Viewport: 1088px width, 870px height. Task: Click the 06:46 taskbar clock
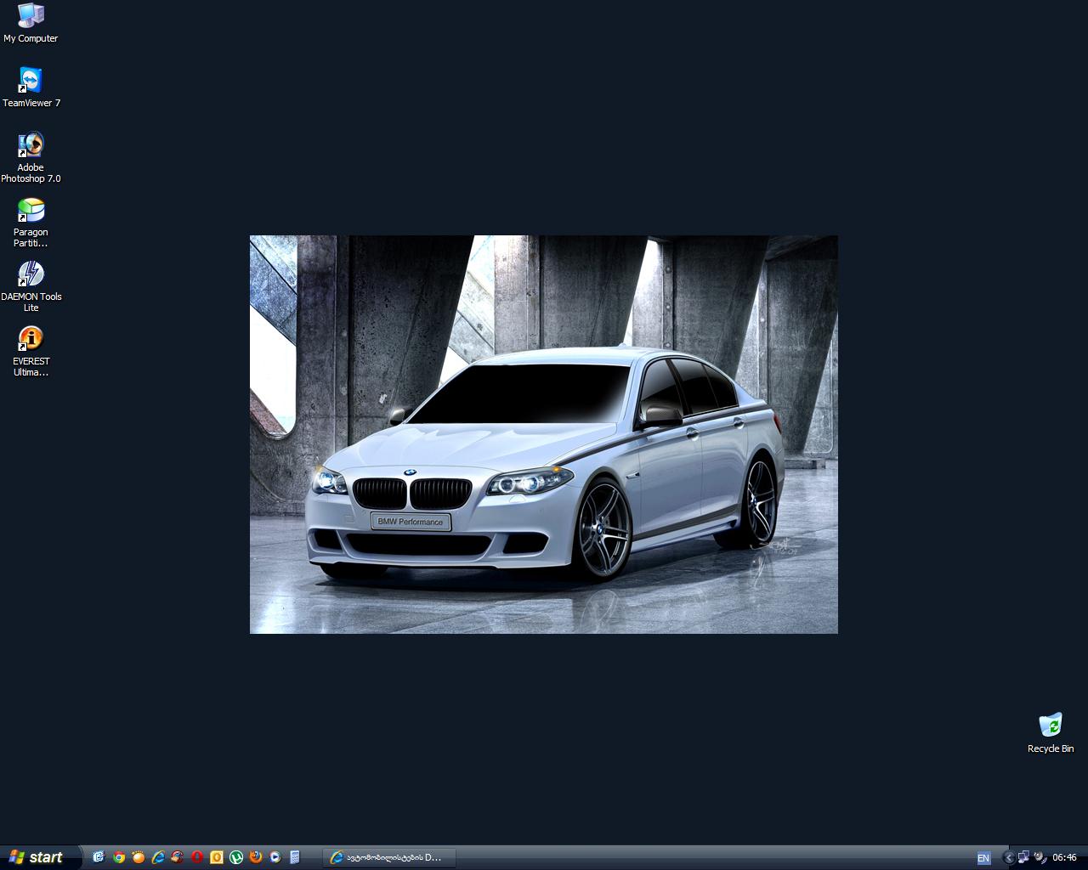click(x=1065, y=858)
